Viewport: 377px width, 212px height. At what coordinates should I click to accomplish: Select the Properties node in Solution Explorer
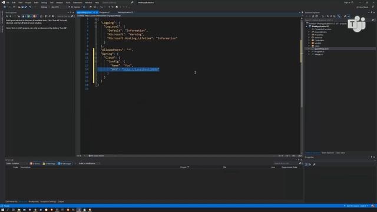[x=319, y=35]
